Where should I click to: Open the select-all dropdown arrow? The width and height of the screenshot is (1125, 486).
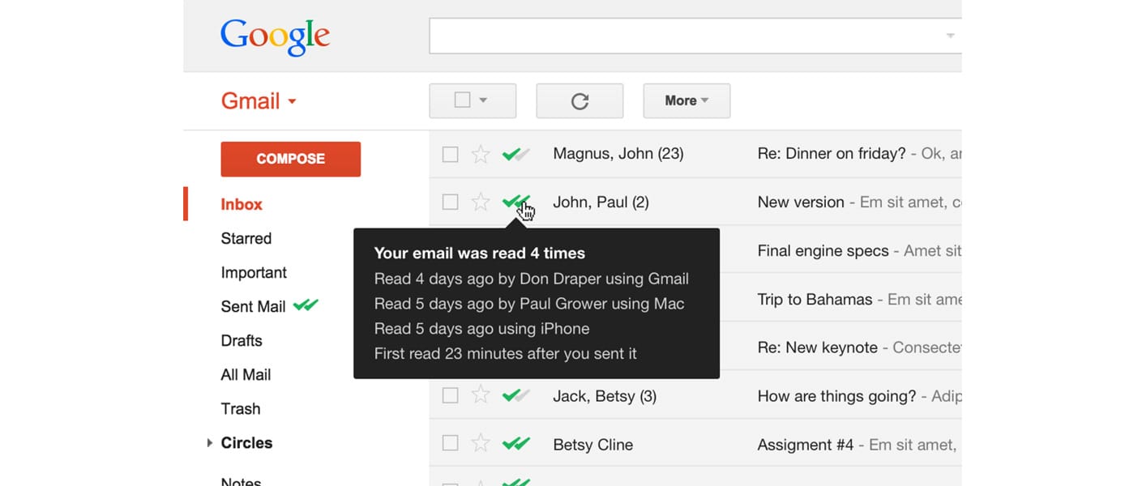[x=483, y=100]
